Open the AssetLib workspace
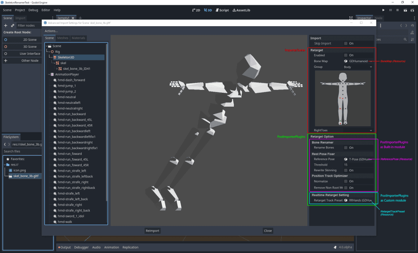Viewport: 418px width, 253px height. click(242, 10)
